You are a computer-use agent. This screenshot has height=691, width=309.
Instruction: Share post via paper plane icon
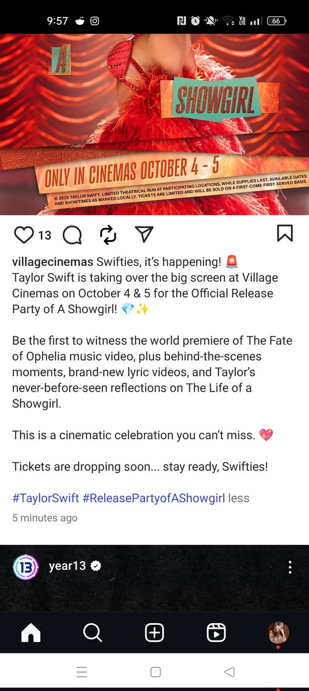point(144,234)
